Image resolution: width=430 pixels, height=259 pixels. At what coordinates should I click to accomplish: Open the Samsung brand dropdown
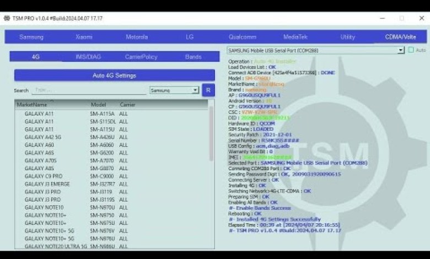(174, 90)
